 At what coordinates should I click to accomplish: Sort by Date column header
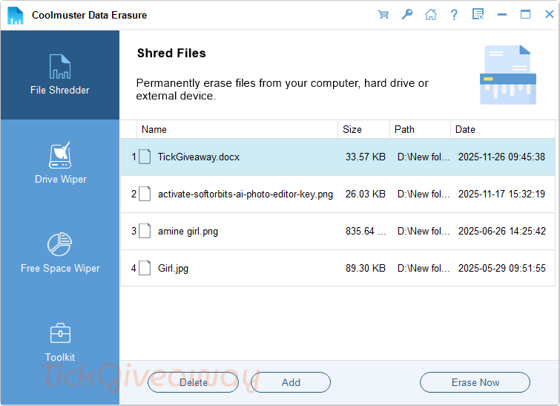(502, 129)
